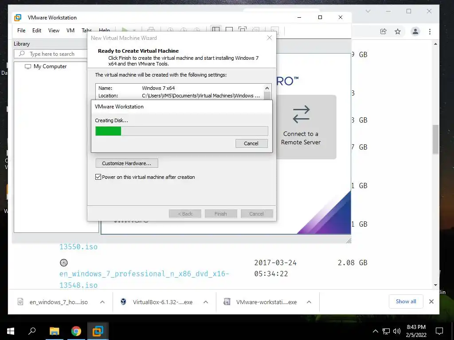Image resolution: width=454 pixels, height=340 pixels.
Task: Click the VirtualBox-6.1.32 download cube icon
Action: 123,302
